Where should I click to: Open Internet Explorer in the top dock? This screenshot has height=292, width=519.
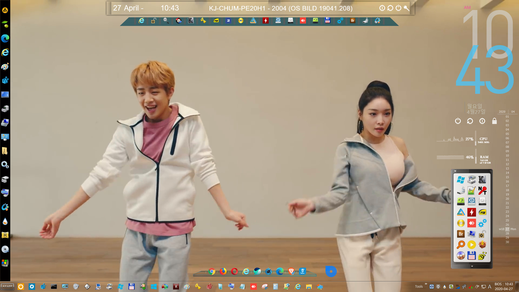(x=141, y=21)
